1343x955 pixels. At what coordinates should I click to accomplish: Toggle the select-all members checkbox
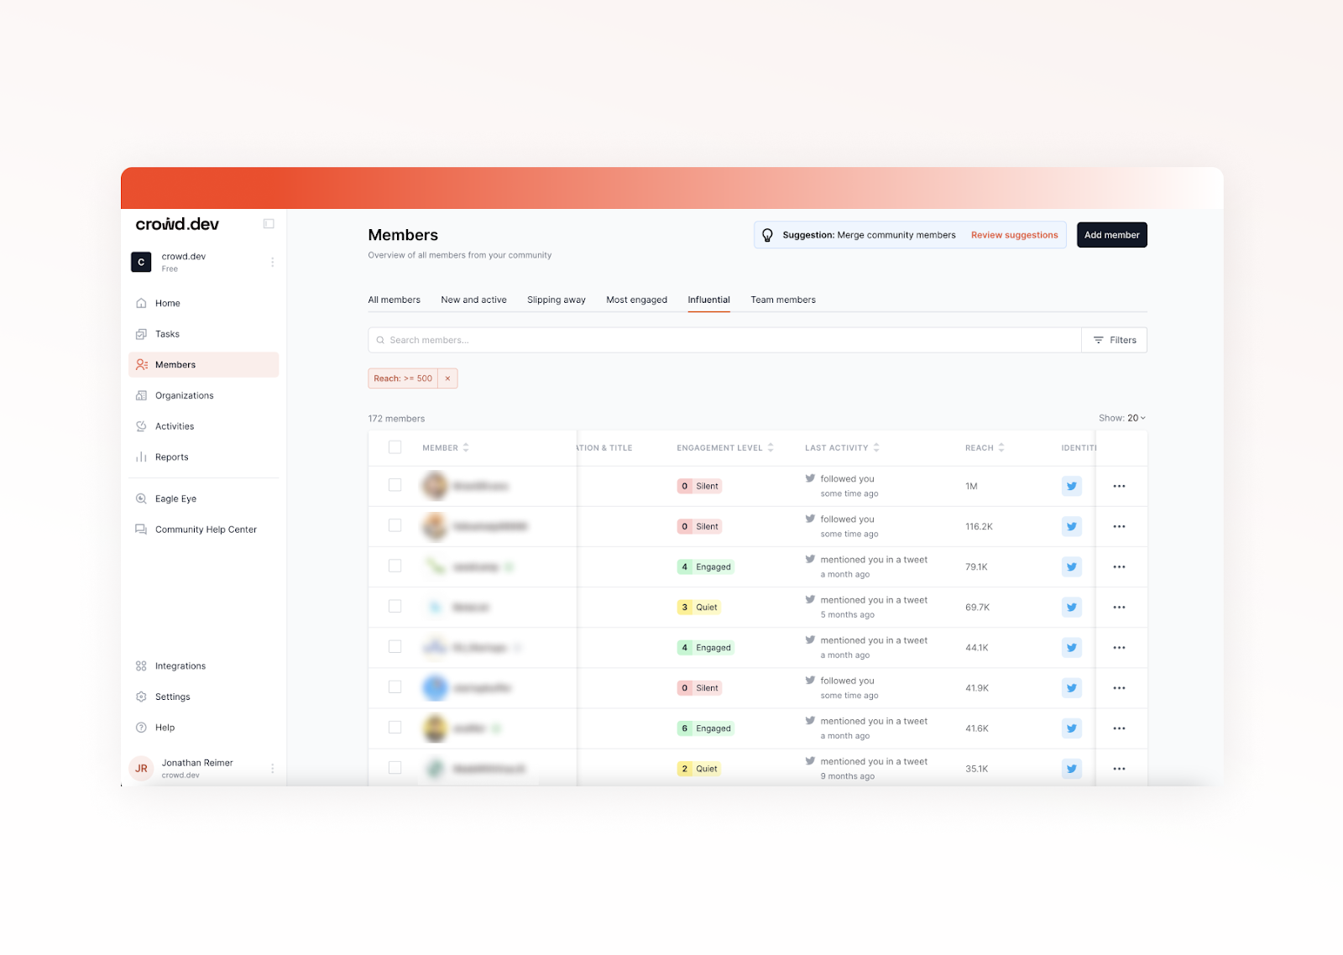click(x=395, y=447)
